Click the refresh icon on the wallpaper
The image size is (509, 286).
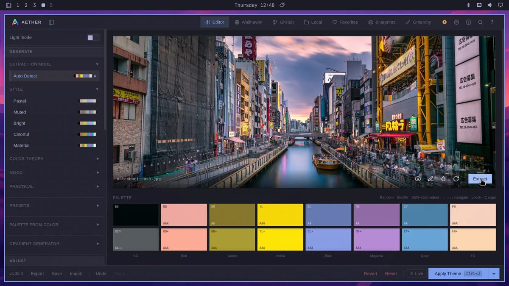456,179
